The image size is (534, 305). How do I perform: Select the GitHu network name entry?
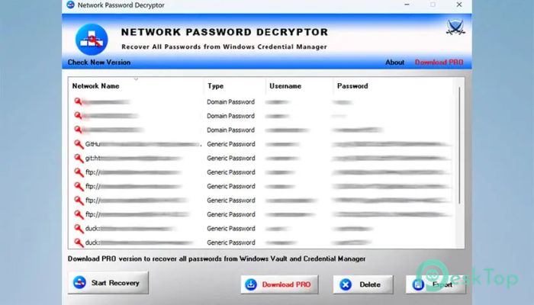pos(143,144)
